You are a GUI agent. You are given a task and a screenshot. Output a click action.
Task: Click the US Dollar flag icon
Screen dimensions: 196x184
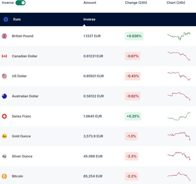coord(4,76)
